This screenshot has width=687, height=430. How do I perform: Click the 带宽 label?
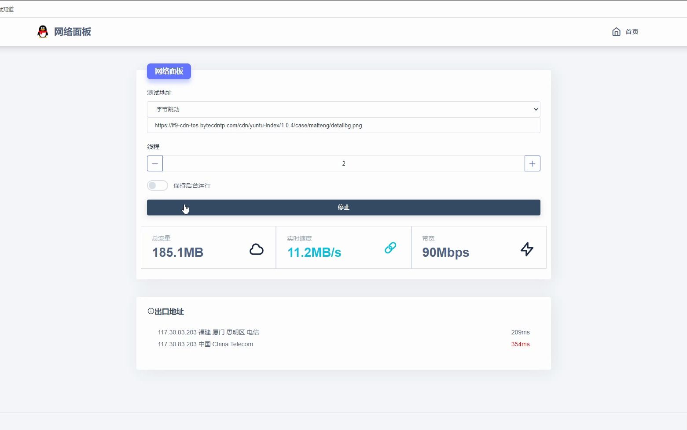[x=428, y=238]
